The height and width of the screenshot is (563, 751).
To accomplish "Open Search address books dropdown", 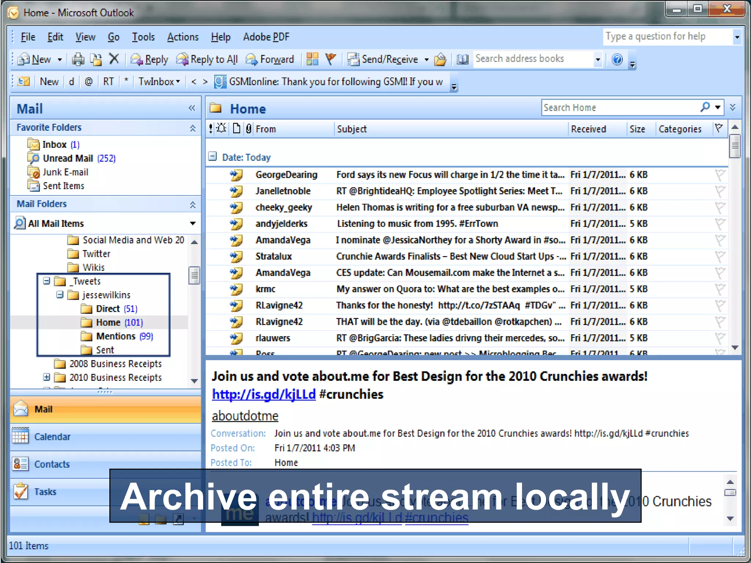I will click(x=598, y=59).
